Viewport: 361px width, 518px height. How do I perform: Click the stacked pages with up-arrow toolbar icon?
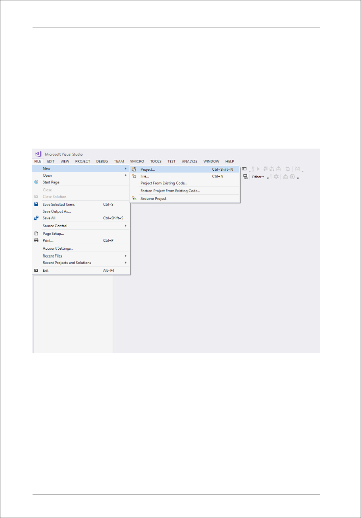(x=265, y=169)
